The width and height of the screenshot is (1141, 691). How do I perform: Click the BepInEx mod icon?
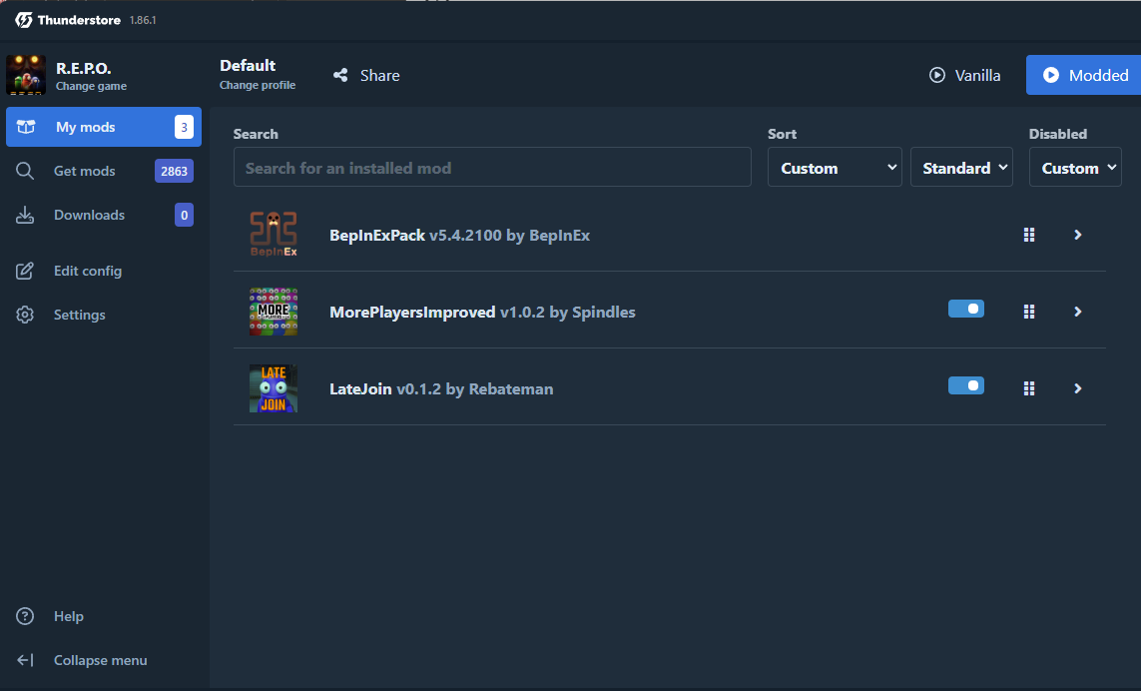click(x=274, y=235)
